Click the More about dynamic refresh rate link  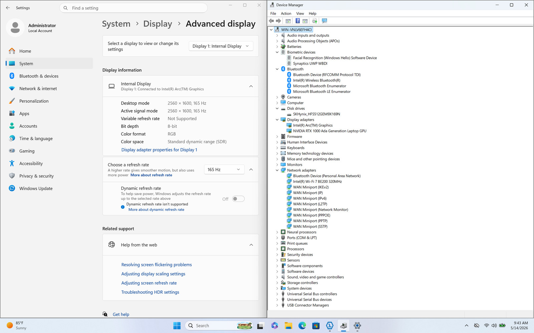pyautogui.click(x=156, y=210)
